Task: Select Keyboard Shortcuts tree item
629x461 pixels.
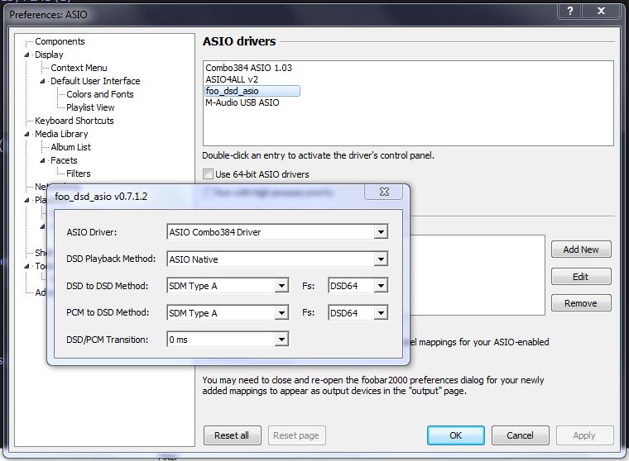Action: [x=74, y=121]
